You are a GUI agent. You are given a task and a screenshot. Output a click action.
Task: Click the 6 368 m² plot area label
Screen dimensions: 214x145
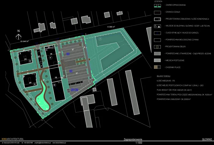(x=111, y=27)
